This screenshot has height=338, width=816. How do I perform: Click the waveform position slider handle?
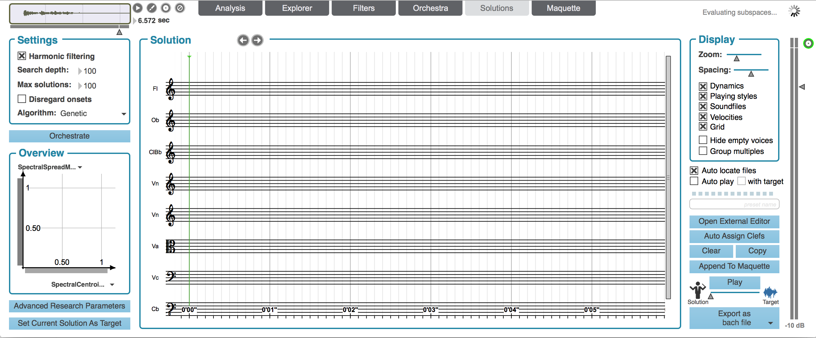119,32
